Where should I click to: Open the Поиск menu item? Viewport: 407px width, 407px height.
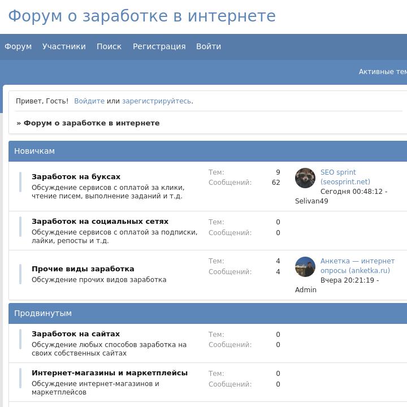(x=109, y=46)
